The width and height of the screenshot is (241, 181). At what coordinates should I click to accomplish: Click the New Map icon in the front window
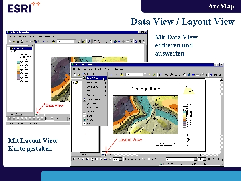click(x=75, y=74)
